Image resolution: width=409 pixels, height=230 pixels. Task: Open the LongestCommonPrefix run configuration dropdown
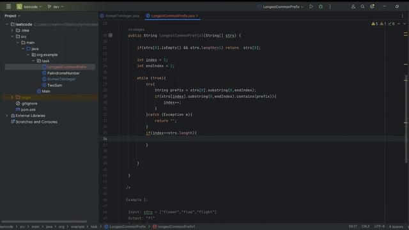click(x=281, y=7)
